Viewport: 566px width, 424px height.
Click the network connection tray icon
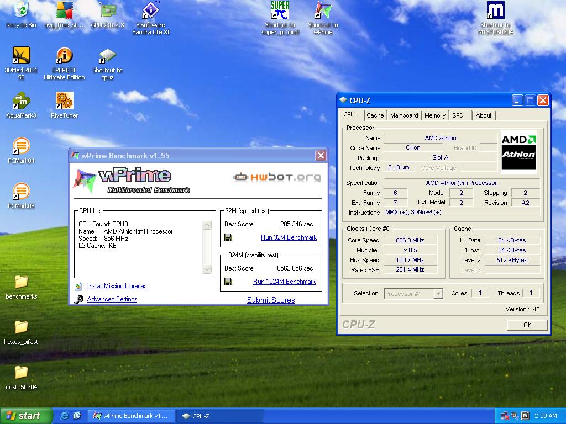coord(505,416)
